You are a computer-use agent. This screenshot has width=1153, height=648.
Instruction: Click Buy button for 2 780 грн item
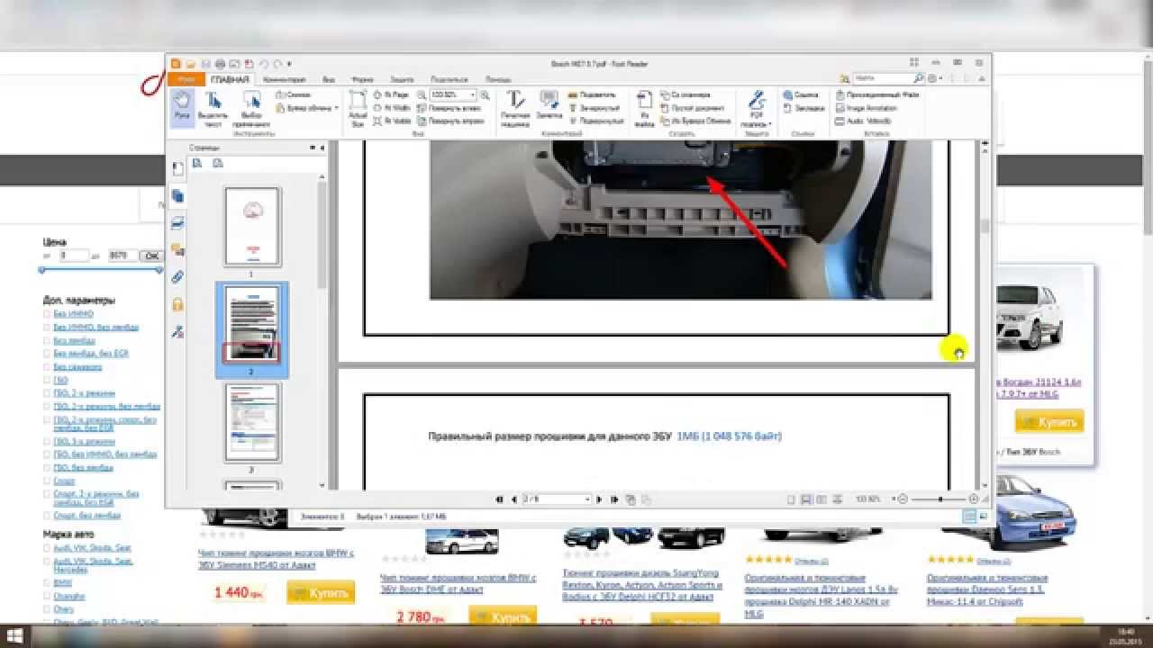[x=503, y=617]
